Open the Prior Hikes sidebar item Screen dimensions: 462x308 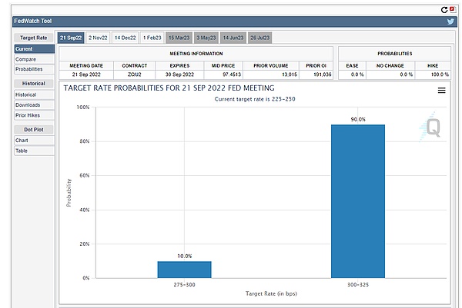coord(34,115)
